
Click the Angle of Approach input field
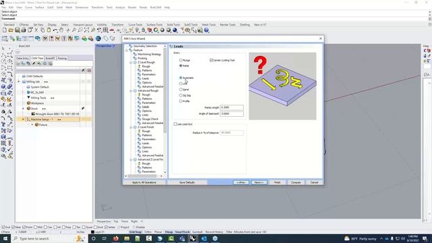[232, 114]
